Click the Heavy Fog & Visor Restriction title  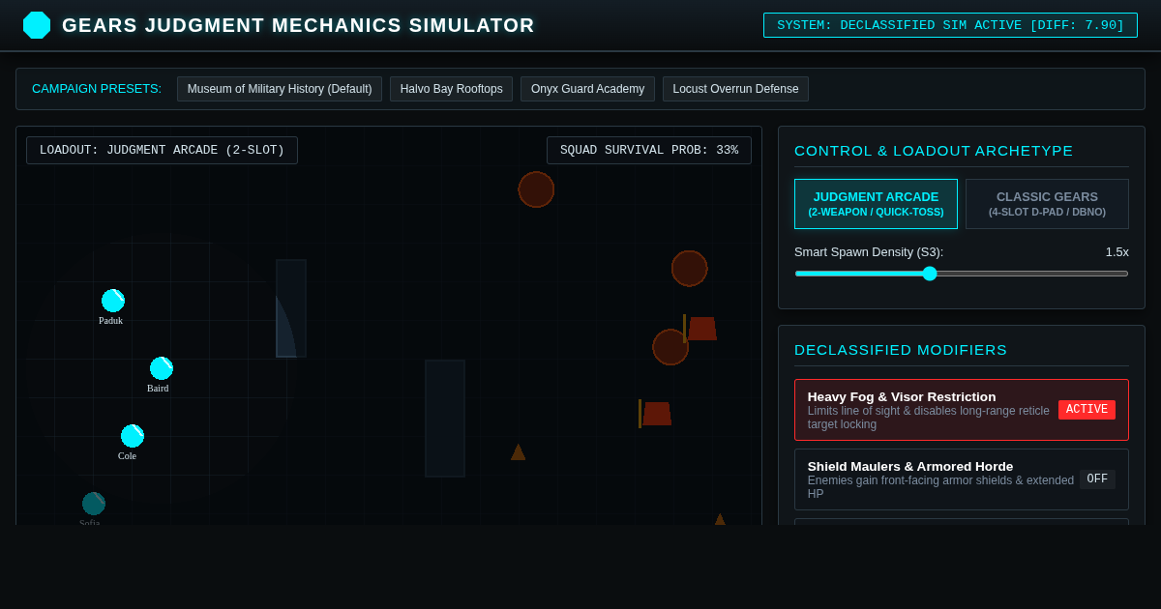(902, 396)
